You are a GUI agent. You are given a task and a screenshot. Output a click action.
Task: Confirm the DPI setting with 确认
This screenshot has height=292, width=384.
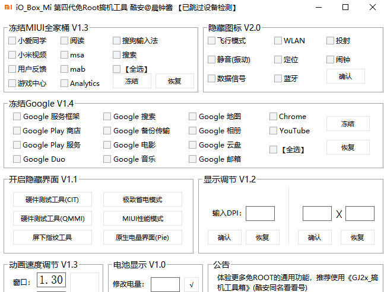tap(224, 238)
